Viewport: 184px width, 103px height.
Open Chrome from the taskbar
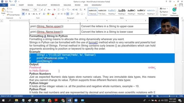(x=63, y=100)
